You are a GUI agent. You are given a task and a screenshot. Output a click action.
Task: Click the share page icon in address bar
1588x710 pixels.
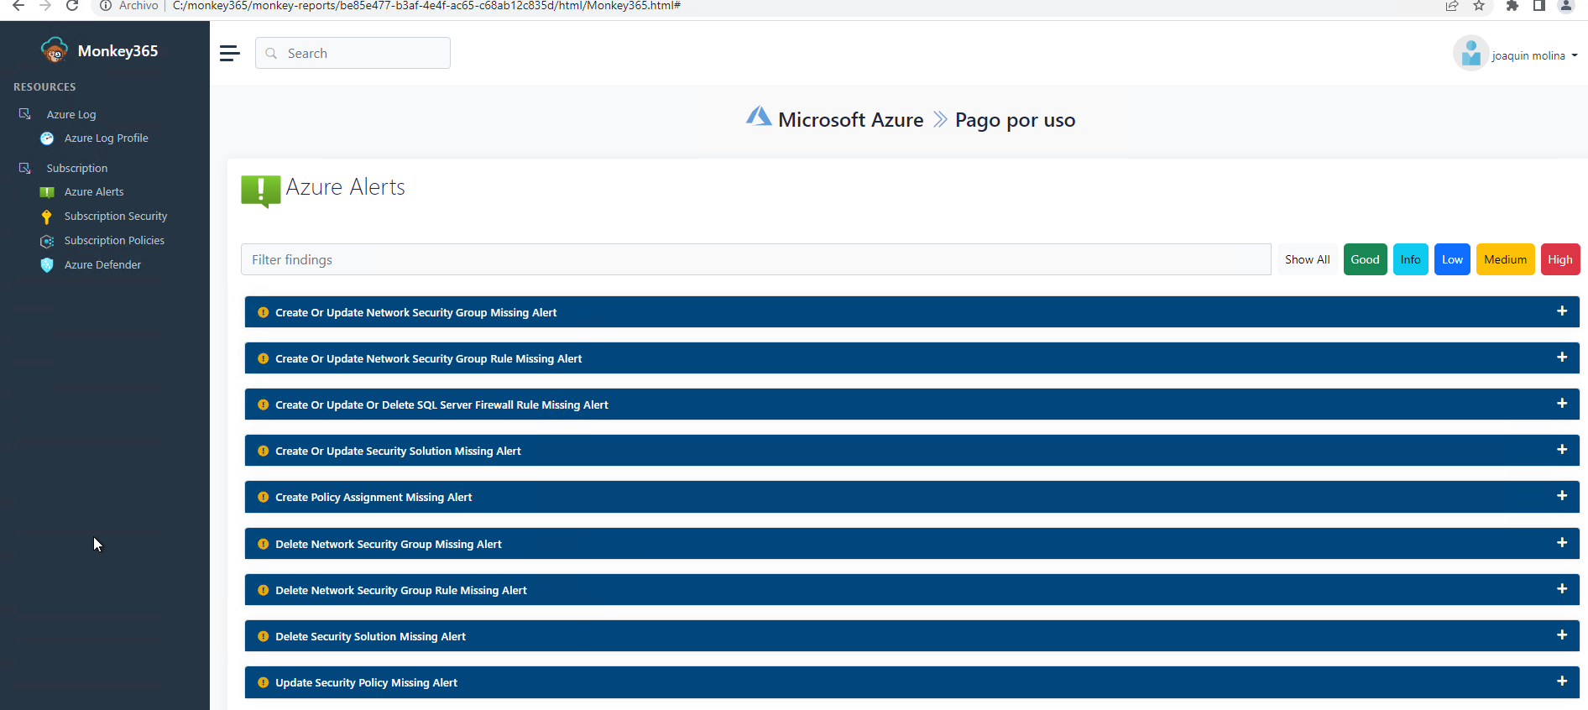(x=1452, y=6)
